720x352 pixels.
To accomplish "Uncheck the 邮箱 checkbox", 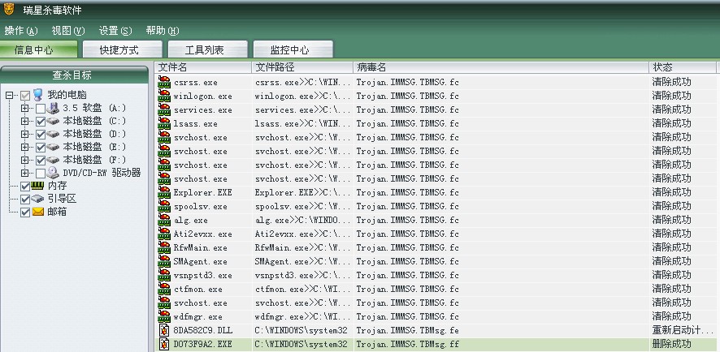I will tap(25, 212).
